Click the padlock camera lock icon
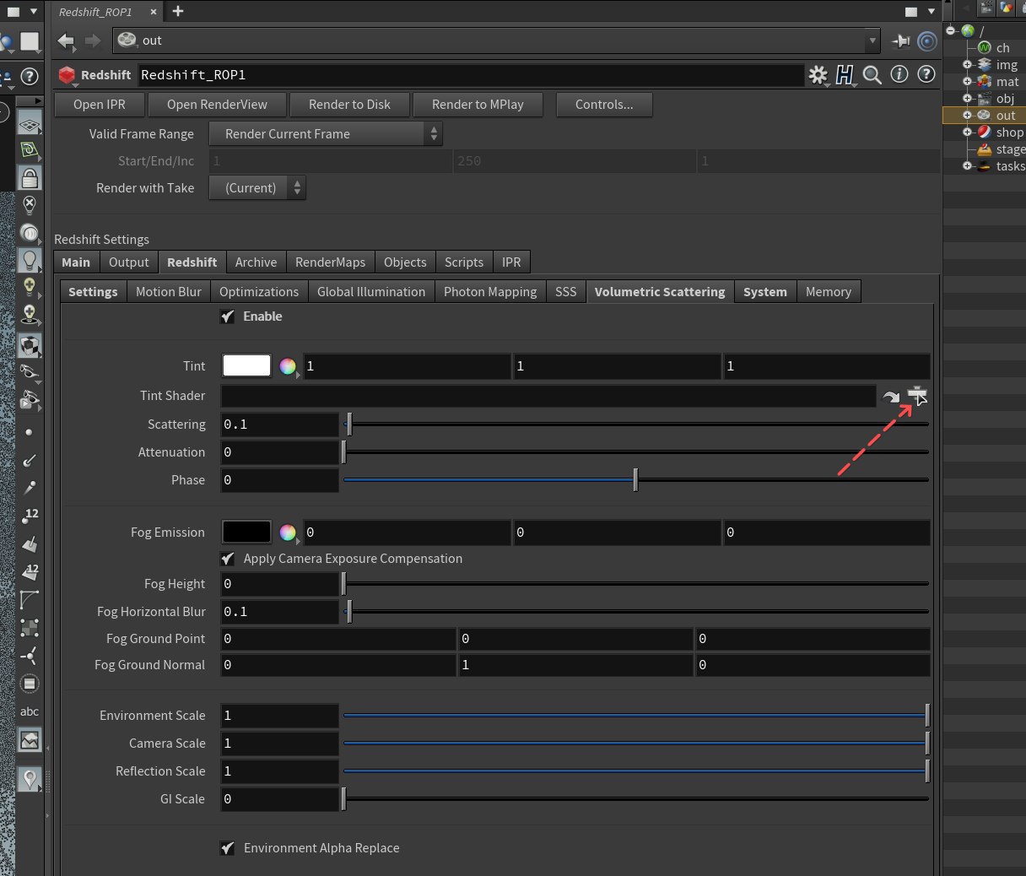This screenshot has width=1026, height=876. tap(30, 177)
